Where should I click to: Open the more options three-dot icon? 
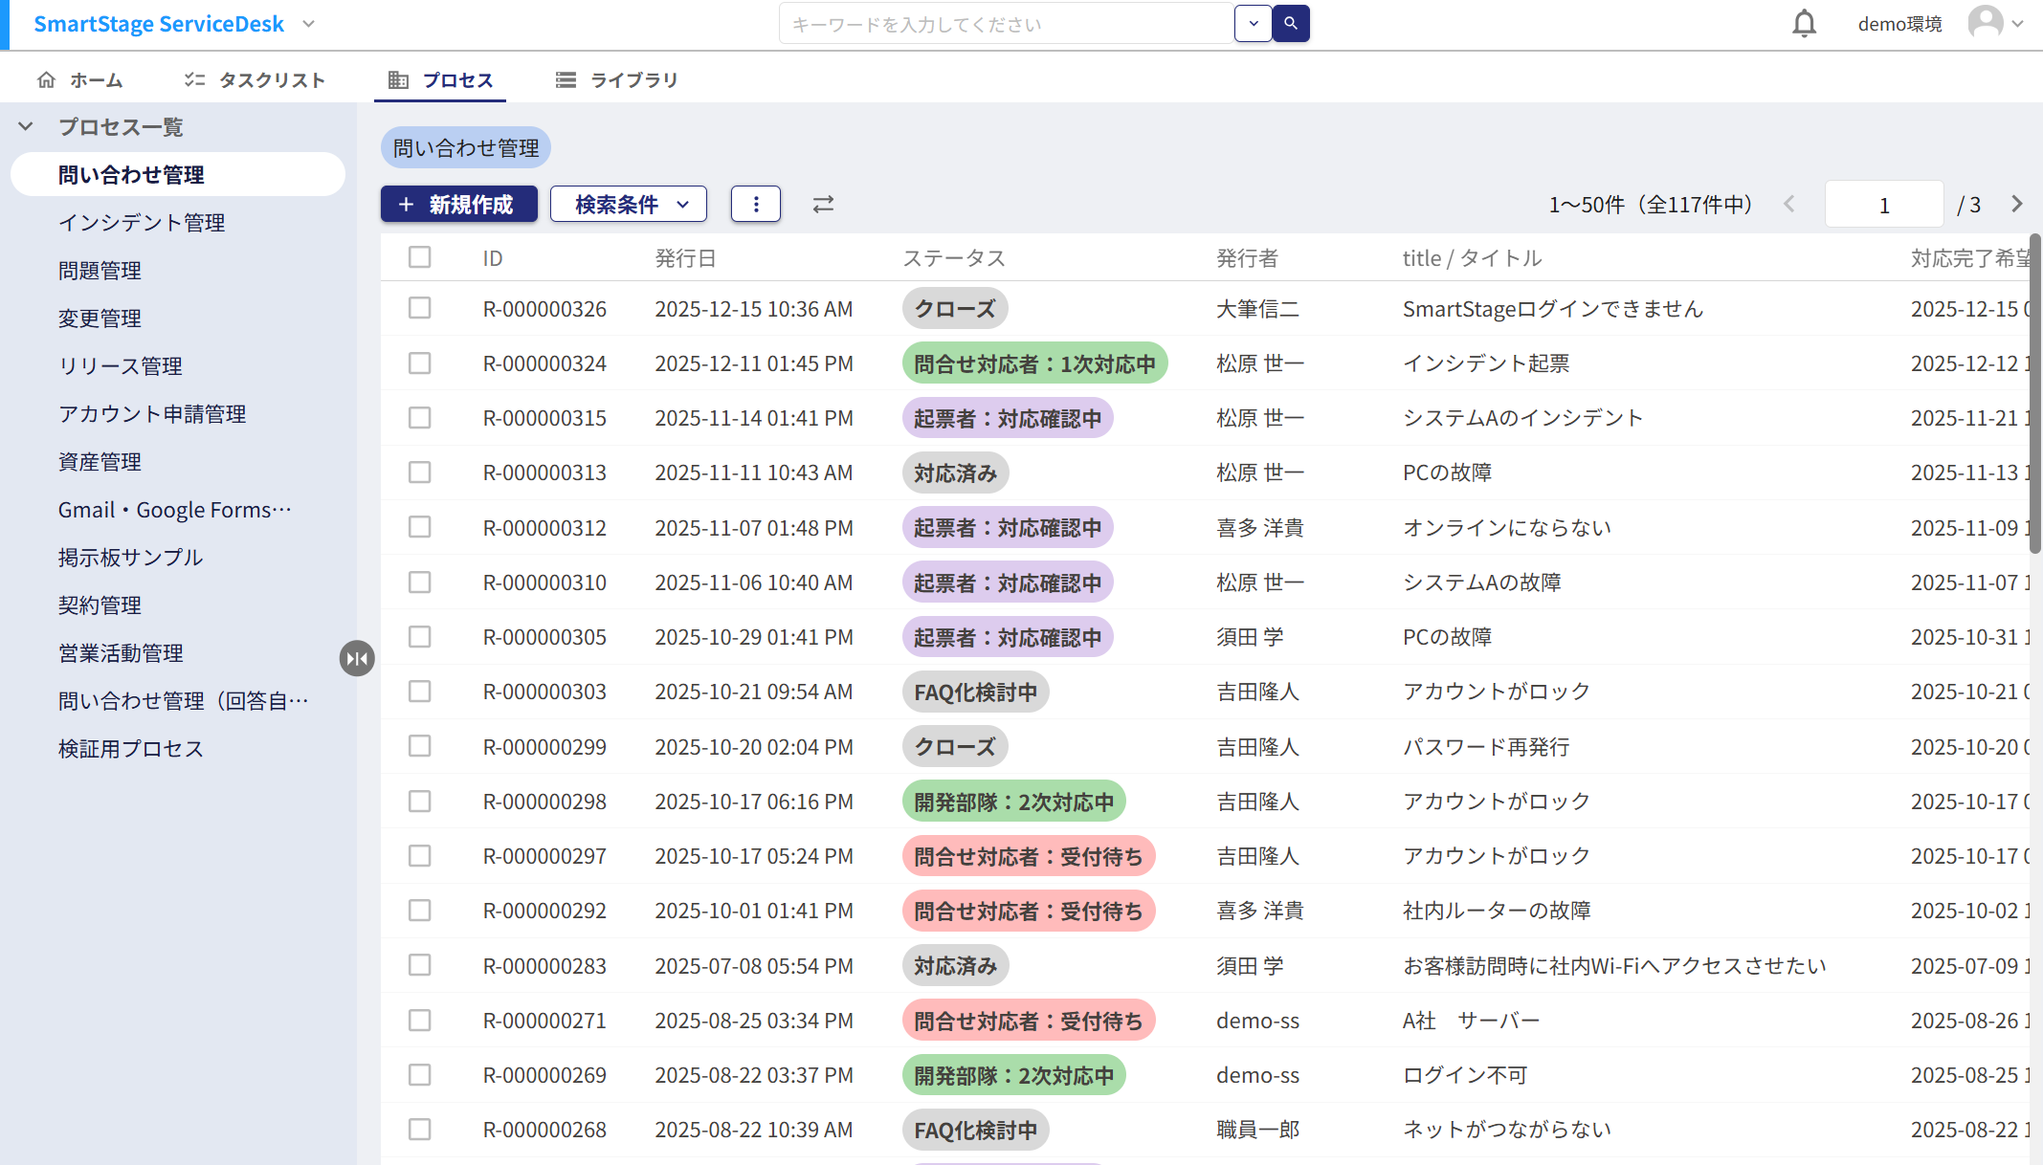pyautogui.click(x=756, y=204)
